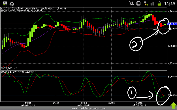
Task: Click the 0.83200 price axis label
Action: coord(172,29)
